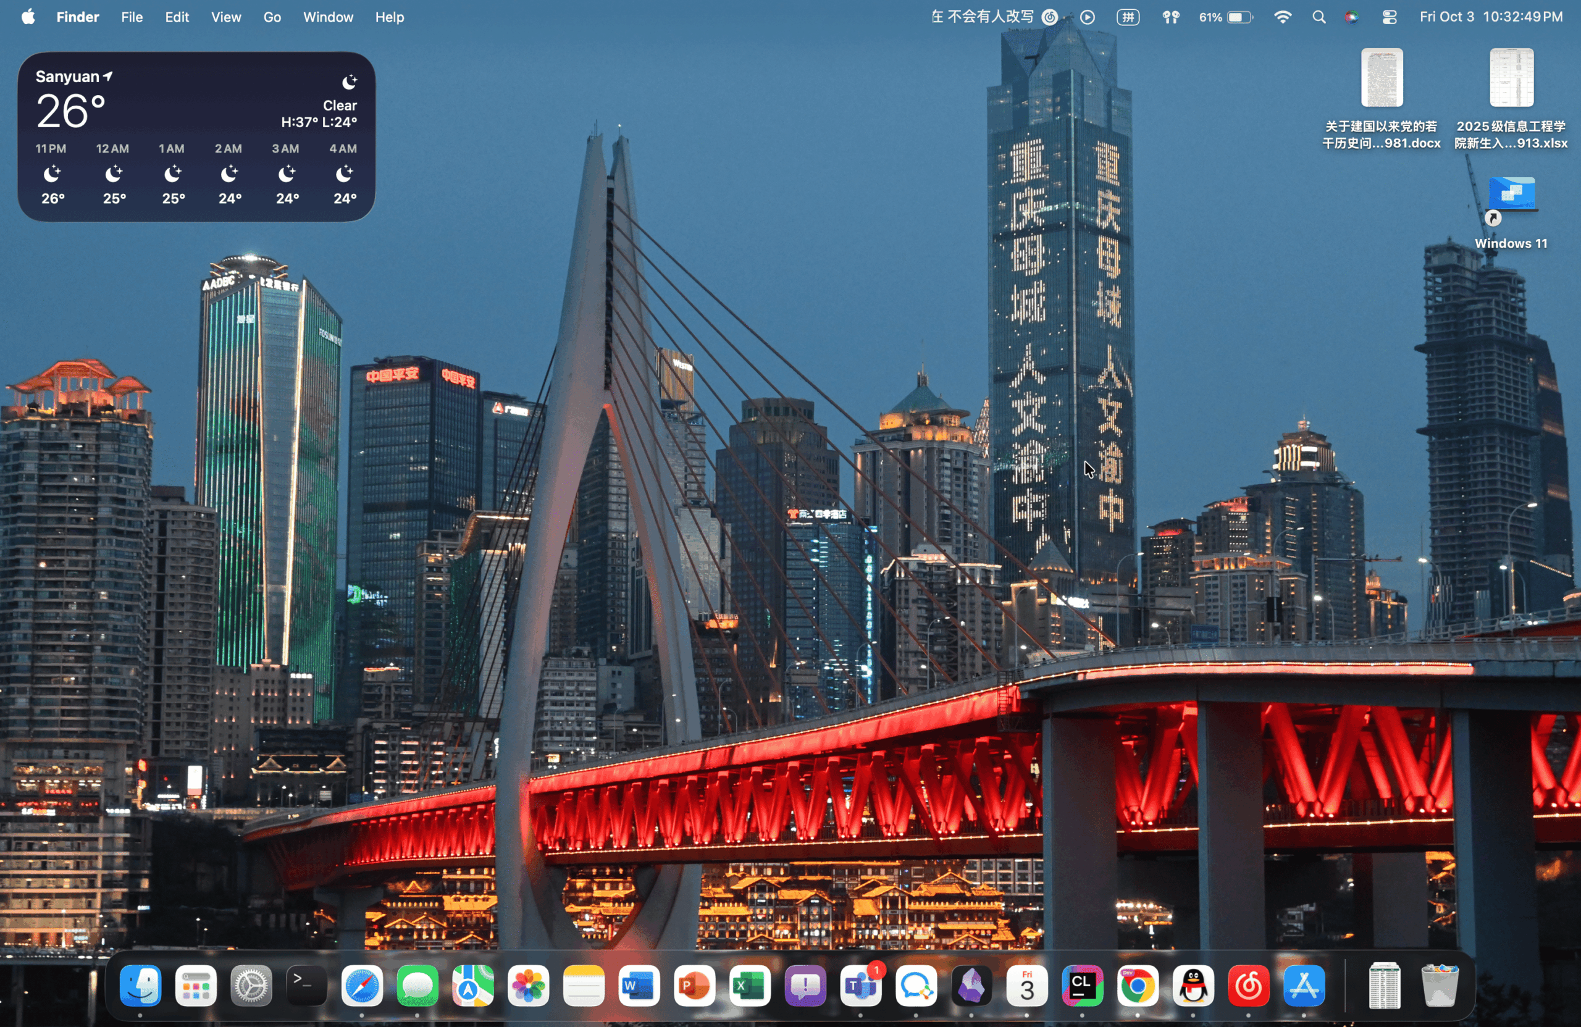Open the Go menu

[272, 17]
